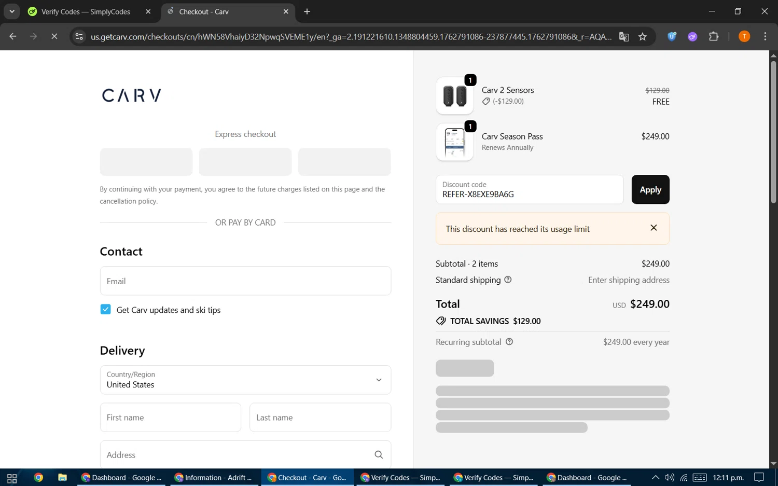Screen dimensions: 778x486
Task: Open translate page icon
Action: [x=624, y=36]
